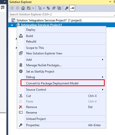115x135 pixels.
Task: Click the New Solution Explorer View menu icon
Action: pyautogui.click(x=21, y=53)
